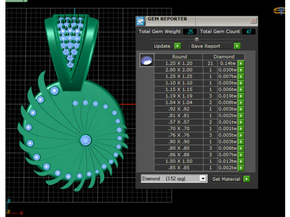The image size is (290, 217).
Task: Click the green arrow on the 1.19 X 1.19 row
Action: (241, 96)
